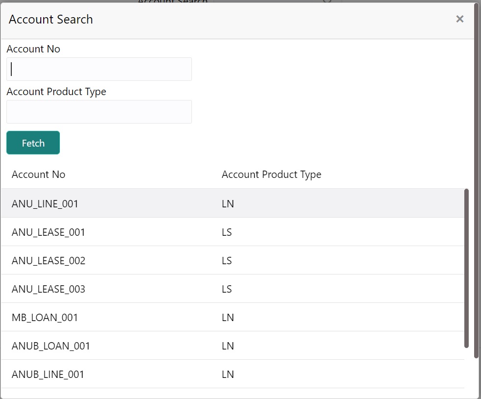The width and height of the screenshot is (481, 399).
Task: Click LS type cell for ANU_LEASE_003
Action: pos(227,289)
